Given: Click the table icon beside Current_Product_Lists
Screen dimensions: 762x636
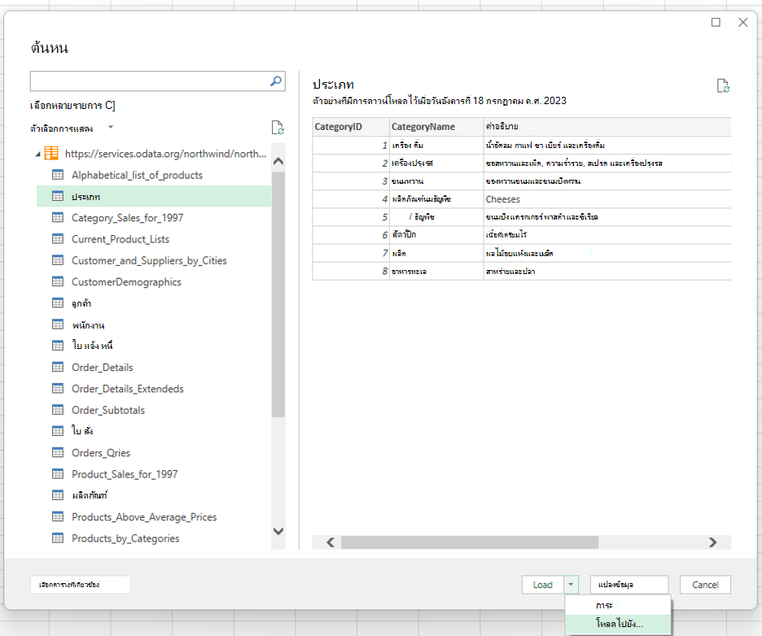Looking at the screenshot, I should [x=58, y=239].
